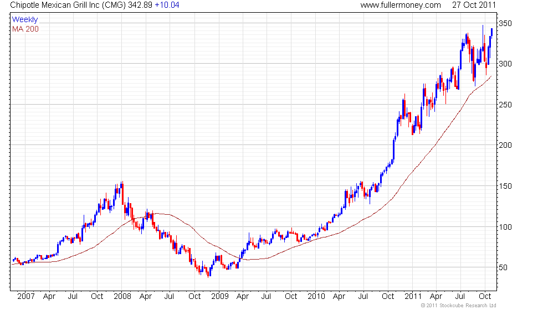Click the final Oct label on time axis
The height and width of the screenshot is (310, 543).
(x=485, y=297)
